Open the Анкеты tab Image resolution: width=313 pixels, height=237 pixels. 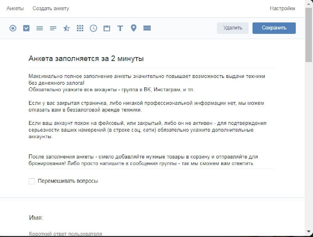click(15, 8)
